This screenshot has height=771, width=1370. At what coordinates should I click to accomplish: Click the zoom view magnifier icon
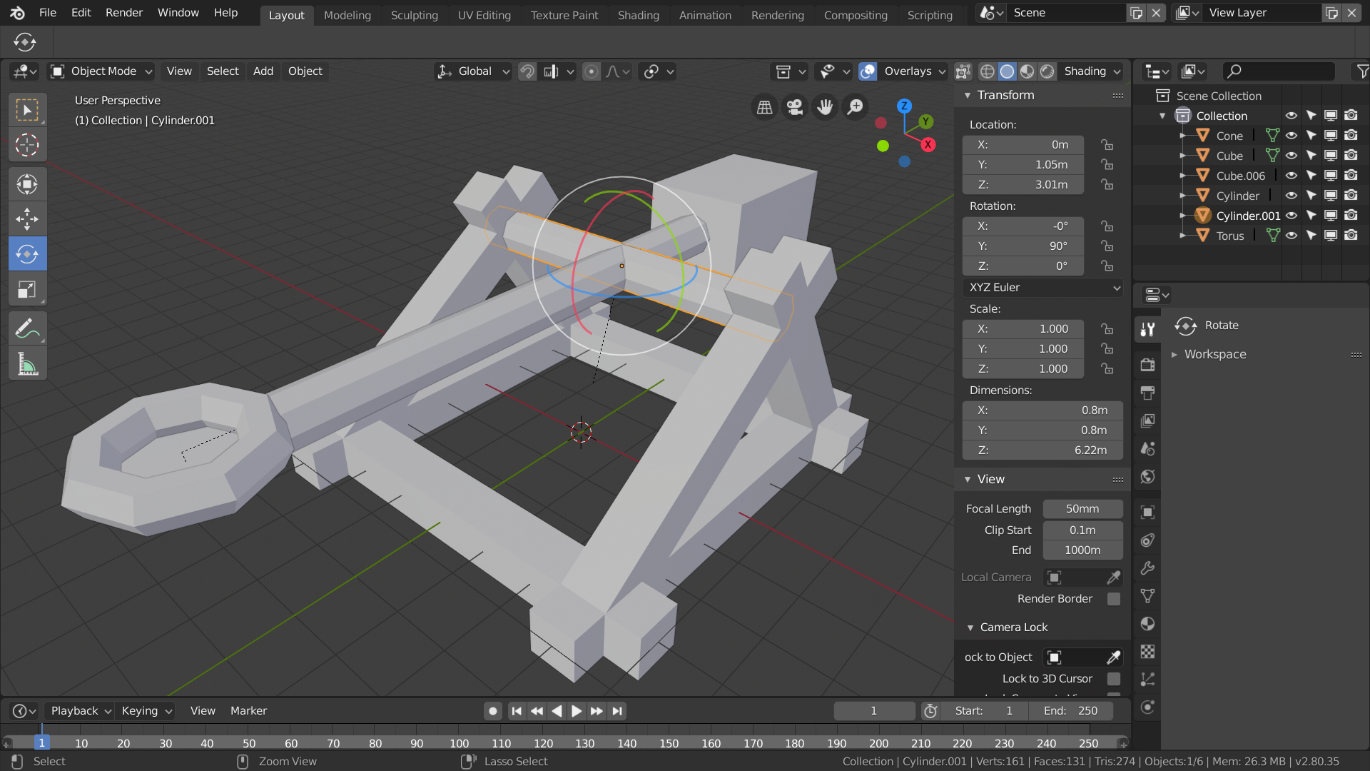pos(855,107)
